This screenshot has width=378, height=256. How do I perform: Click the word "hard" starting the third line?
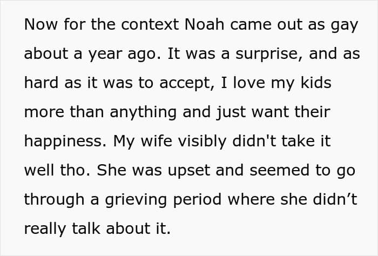point(40,84)
